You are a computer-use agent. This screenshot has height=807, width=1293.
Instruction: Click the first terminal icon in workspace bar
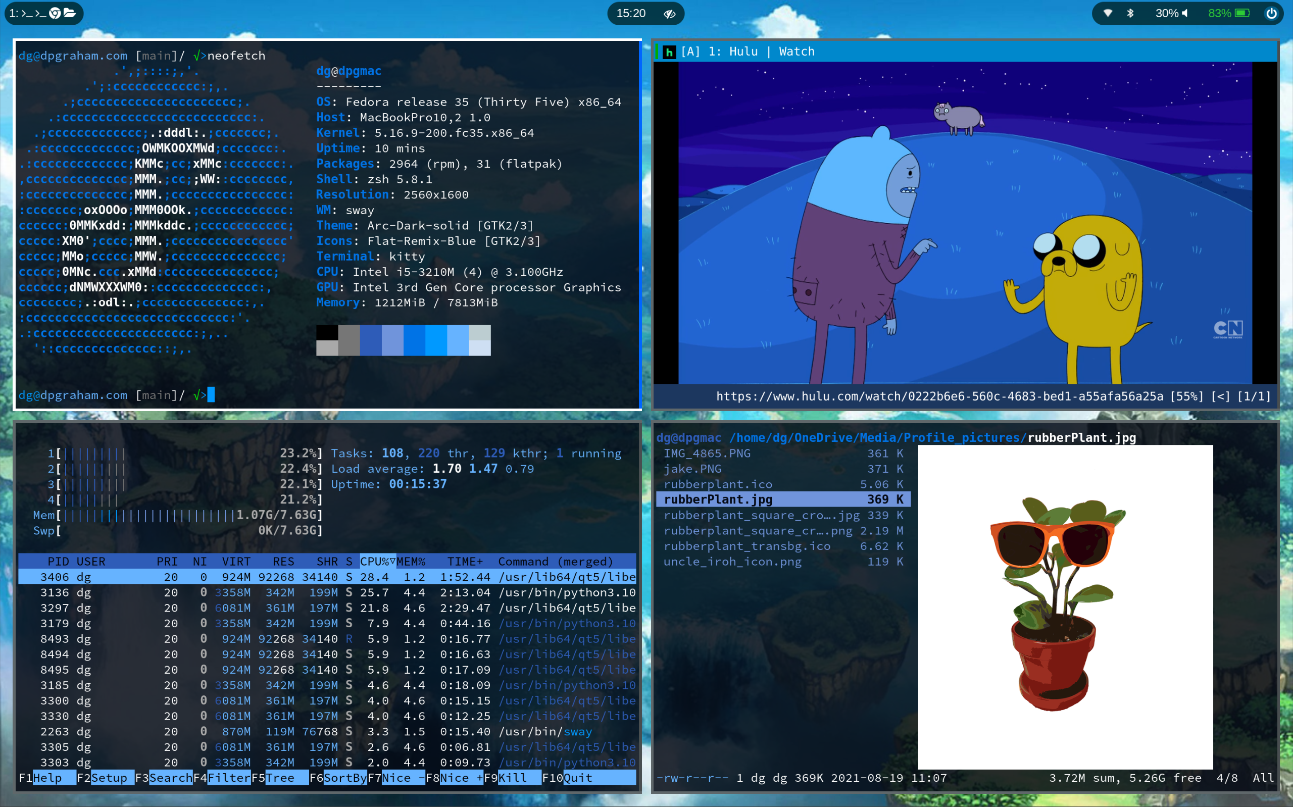pyautogui.click(x=27, y=13)
